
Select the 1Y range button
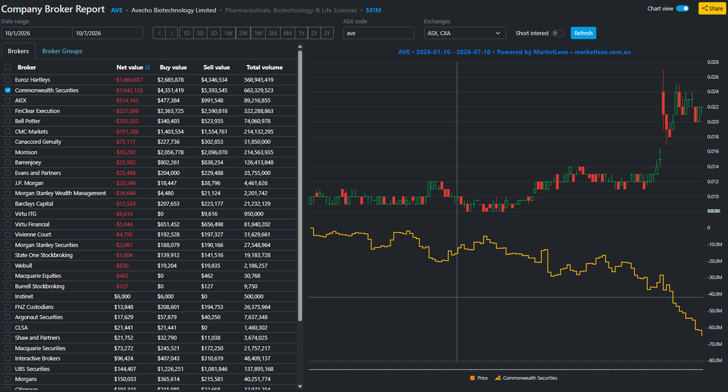click(x=302, y=33)
